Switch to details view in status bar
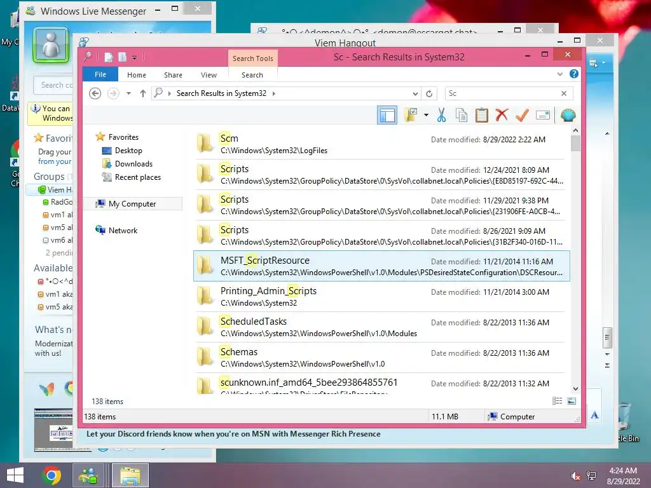The height and width of the screenshot is (488, 651). (557, 400)
